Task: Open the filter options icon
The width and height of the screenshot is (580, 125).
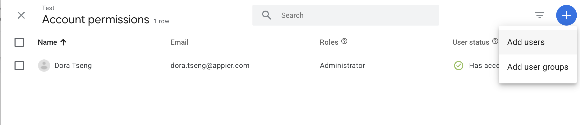Action: (540, 15)
